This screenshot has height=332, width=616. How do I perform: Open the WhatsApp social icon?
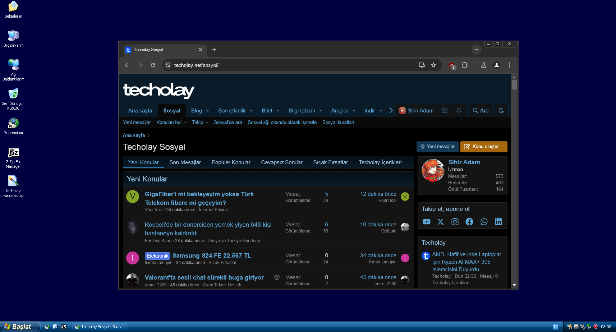(x=484, y=222)
